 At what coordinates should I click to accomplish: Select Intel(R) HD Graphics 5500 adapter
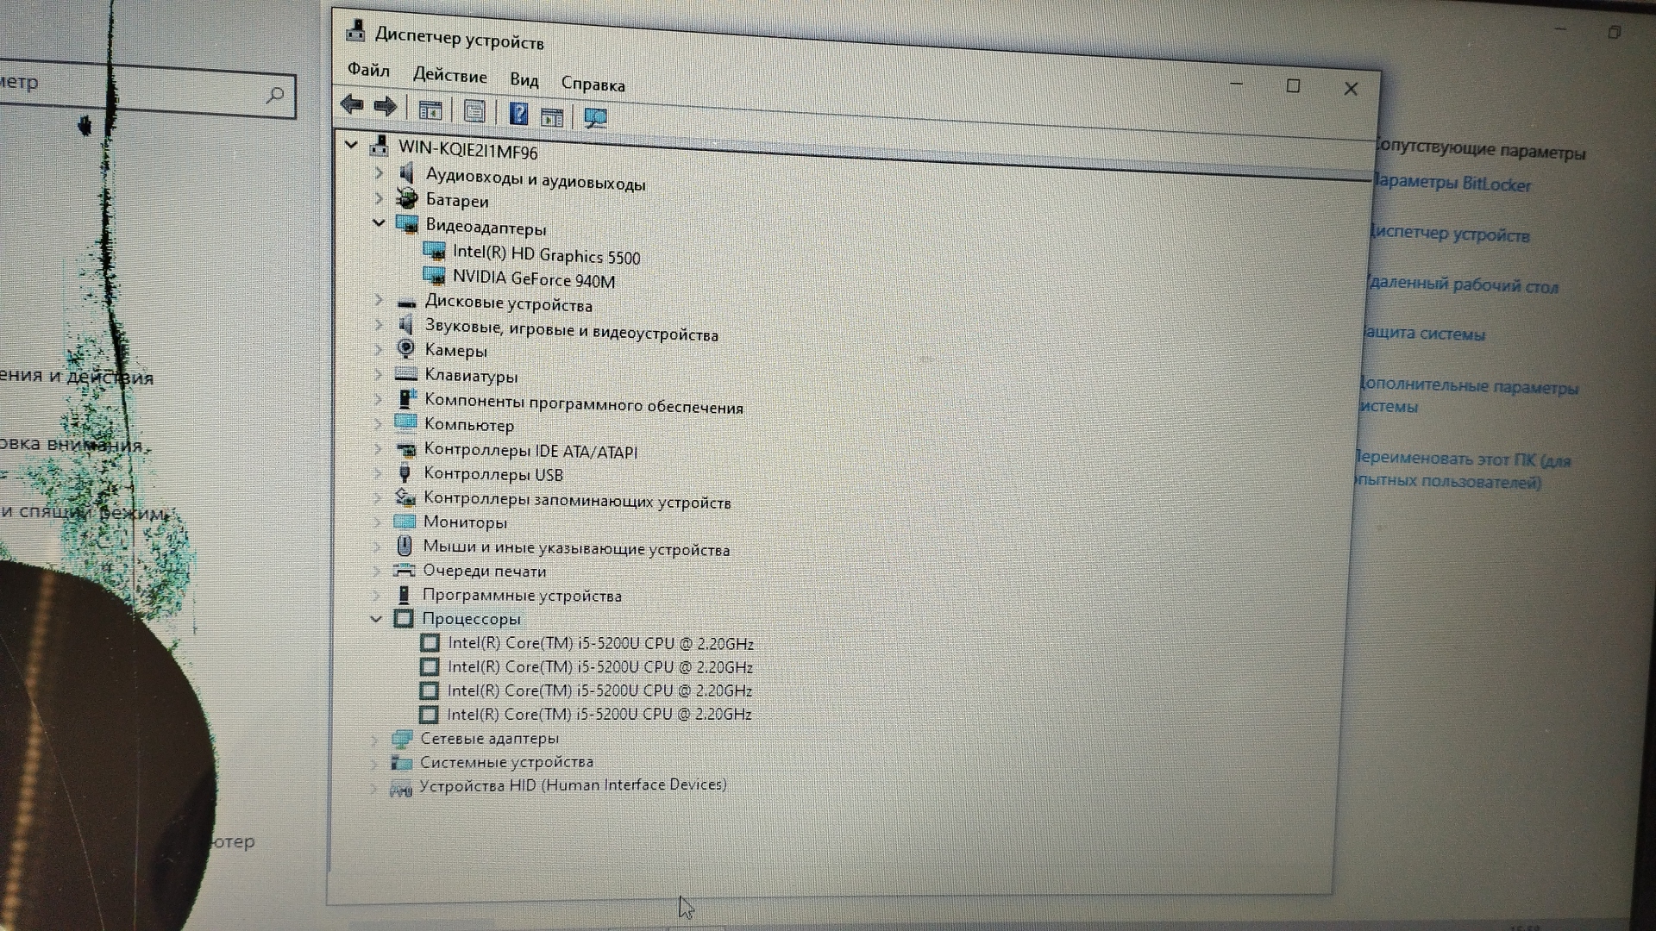[x=546, y=254]
